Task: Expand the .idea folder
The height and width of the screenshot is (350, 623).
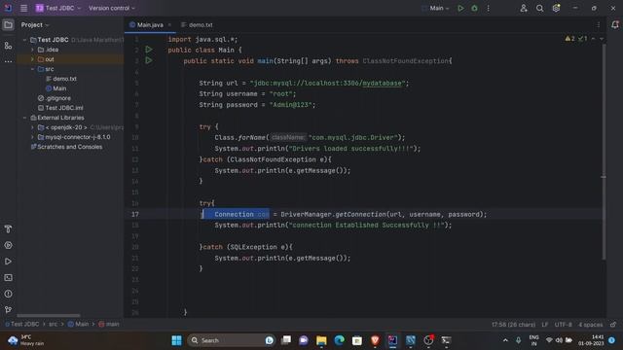Action: (x=32, y=50)
